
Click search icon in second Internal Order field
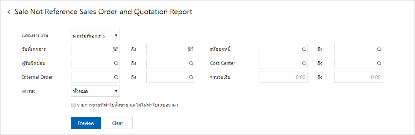pyautogui.click(x=191, y=77)
